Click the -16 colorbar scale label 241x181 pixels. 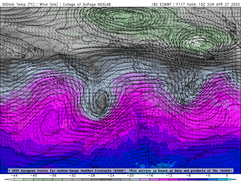(150, 176)
